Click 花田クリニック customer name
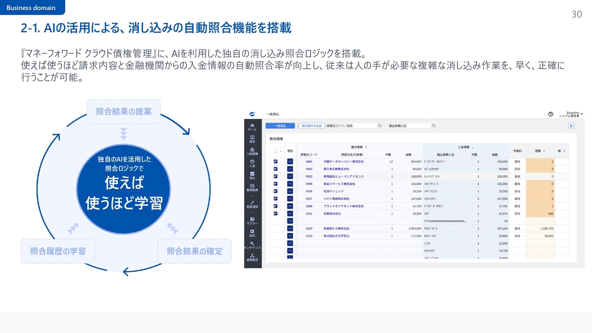 (334, 191)
